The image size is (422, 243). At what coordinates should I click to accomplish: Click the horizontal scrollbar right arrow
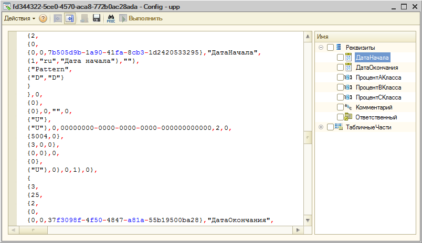click(x=298, y=230)
